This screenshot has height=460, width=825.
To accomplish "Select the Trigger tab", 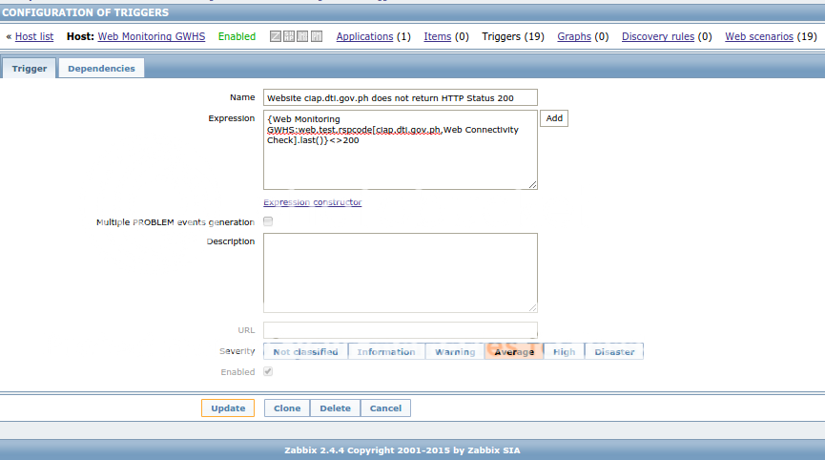I will click(x=30, y=69).
